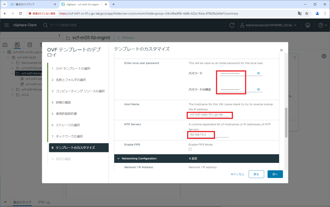Image resolution: width=330 pixels, height=207 pixels.
Task: Collapse the Networking Configuration section
Action: (119, 158)
